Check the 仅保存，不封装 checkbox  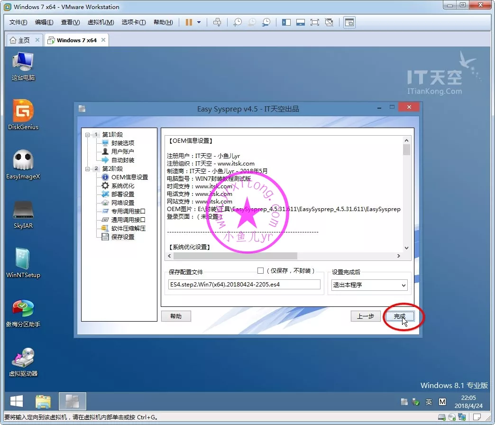(260, 270)
